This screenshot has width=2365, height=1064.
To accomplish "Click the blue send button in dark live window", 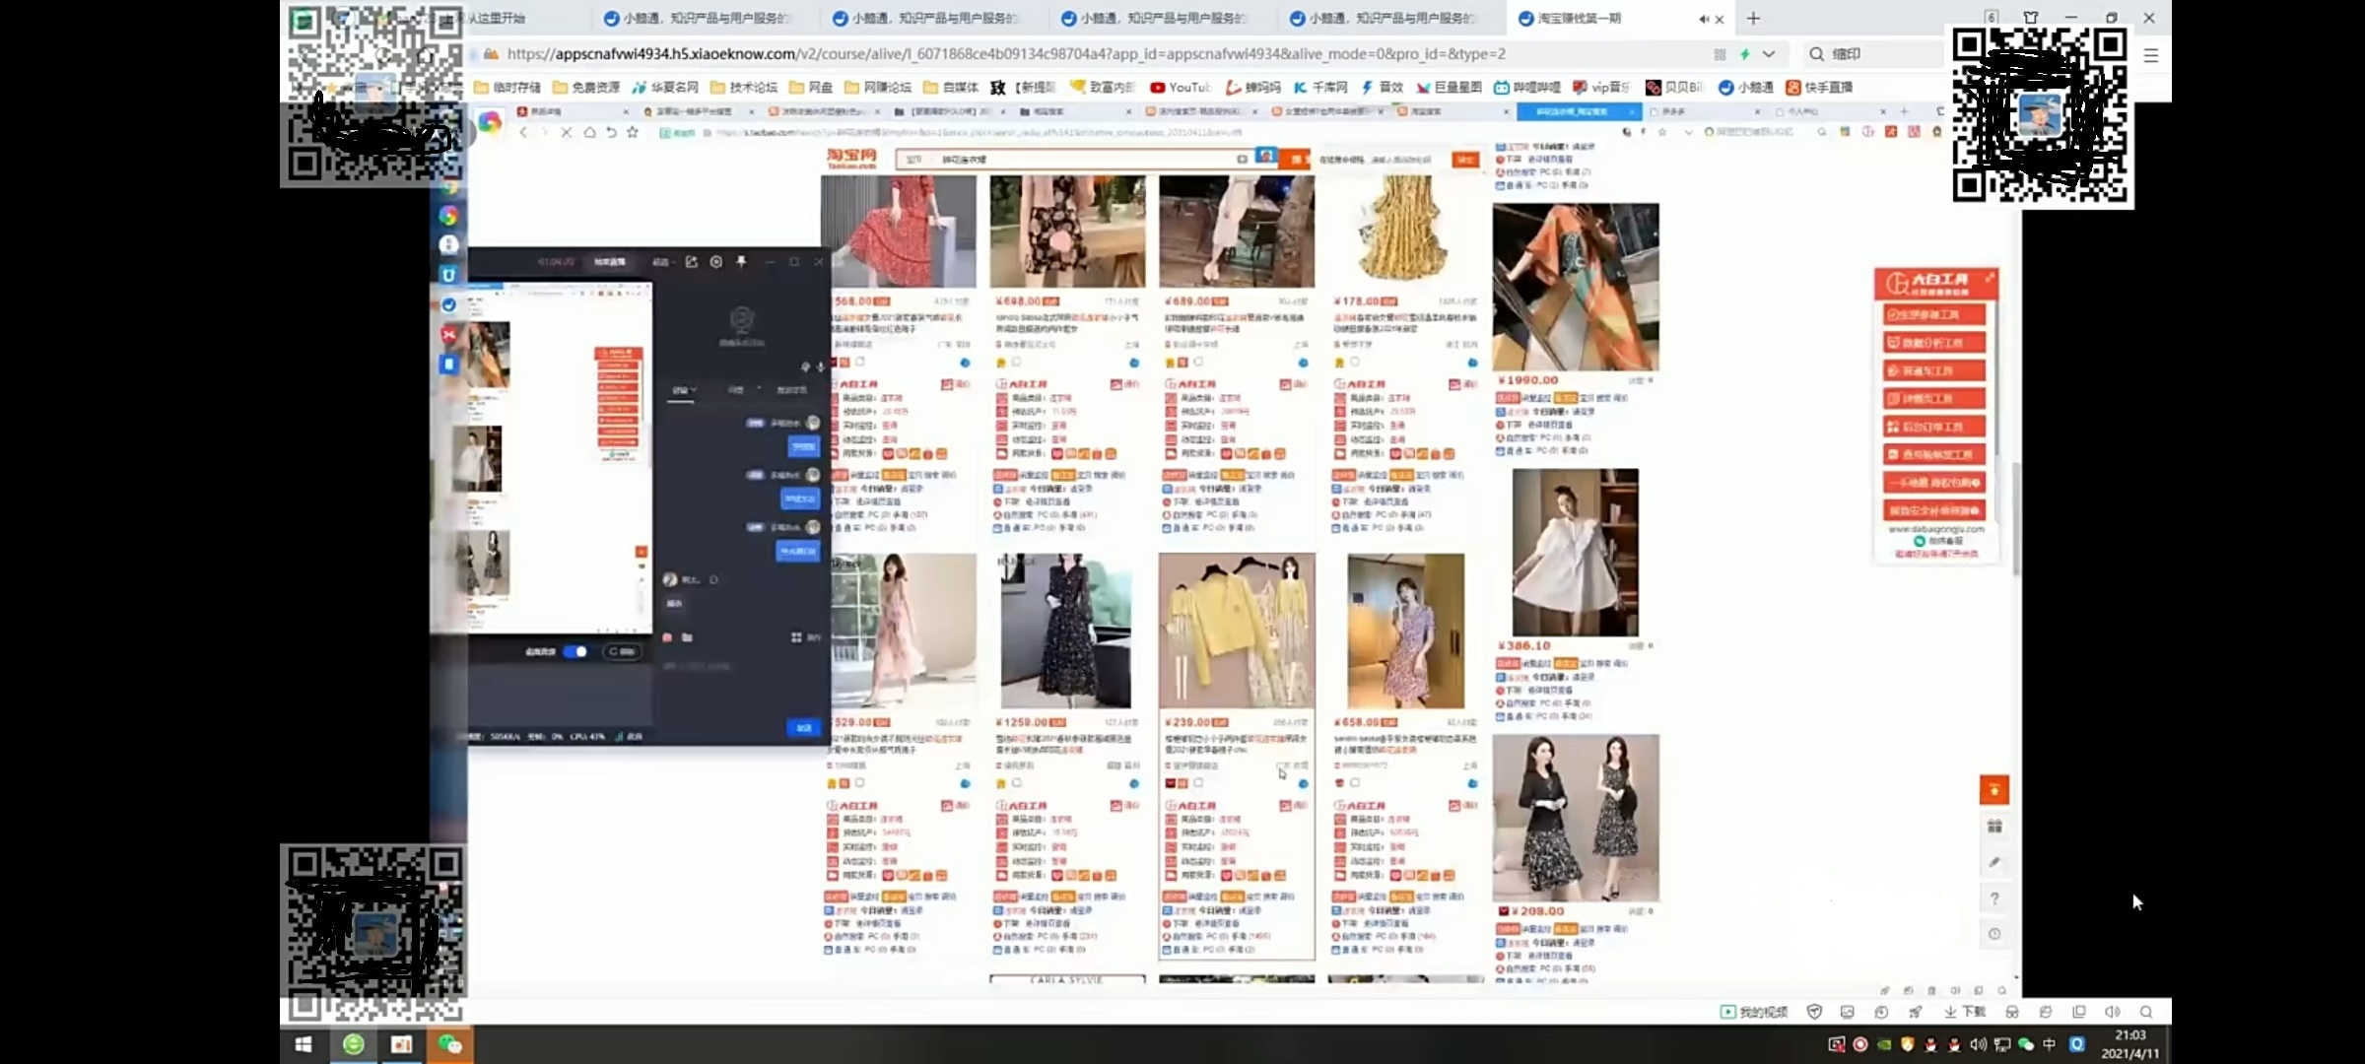I will coord(803,728).
